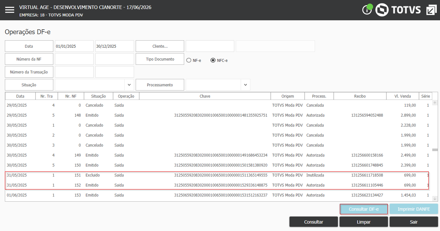The width and height of the screenshot is (440, 231).
Task: Sort by the Vl. Venda column header
Action: [403, 96]
